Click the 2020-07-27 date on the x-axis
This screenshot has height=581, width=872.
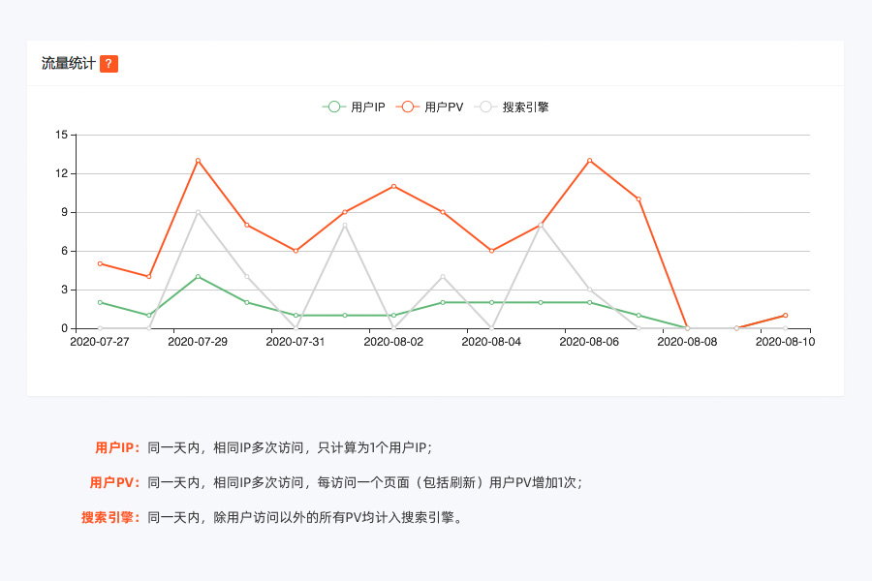101,342
